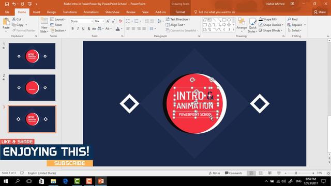Open the Layout dropdown

click(x=58, y=19)
